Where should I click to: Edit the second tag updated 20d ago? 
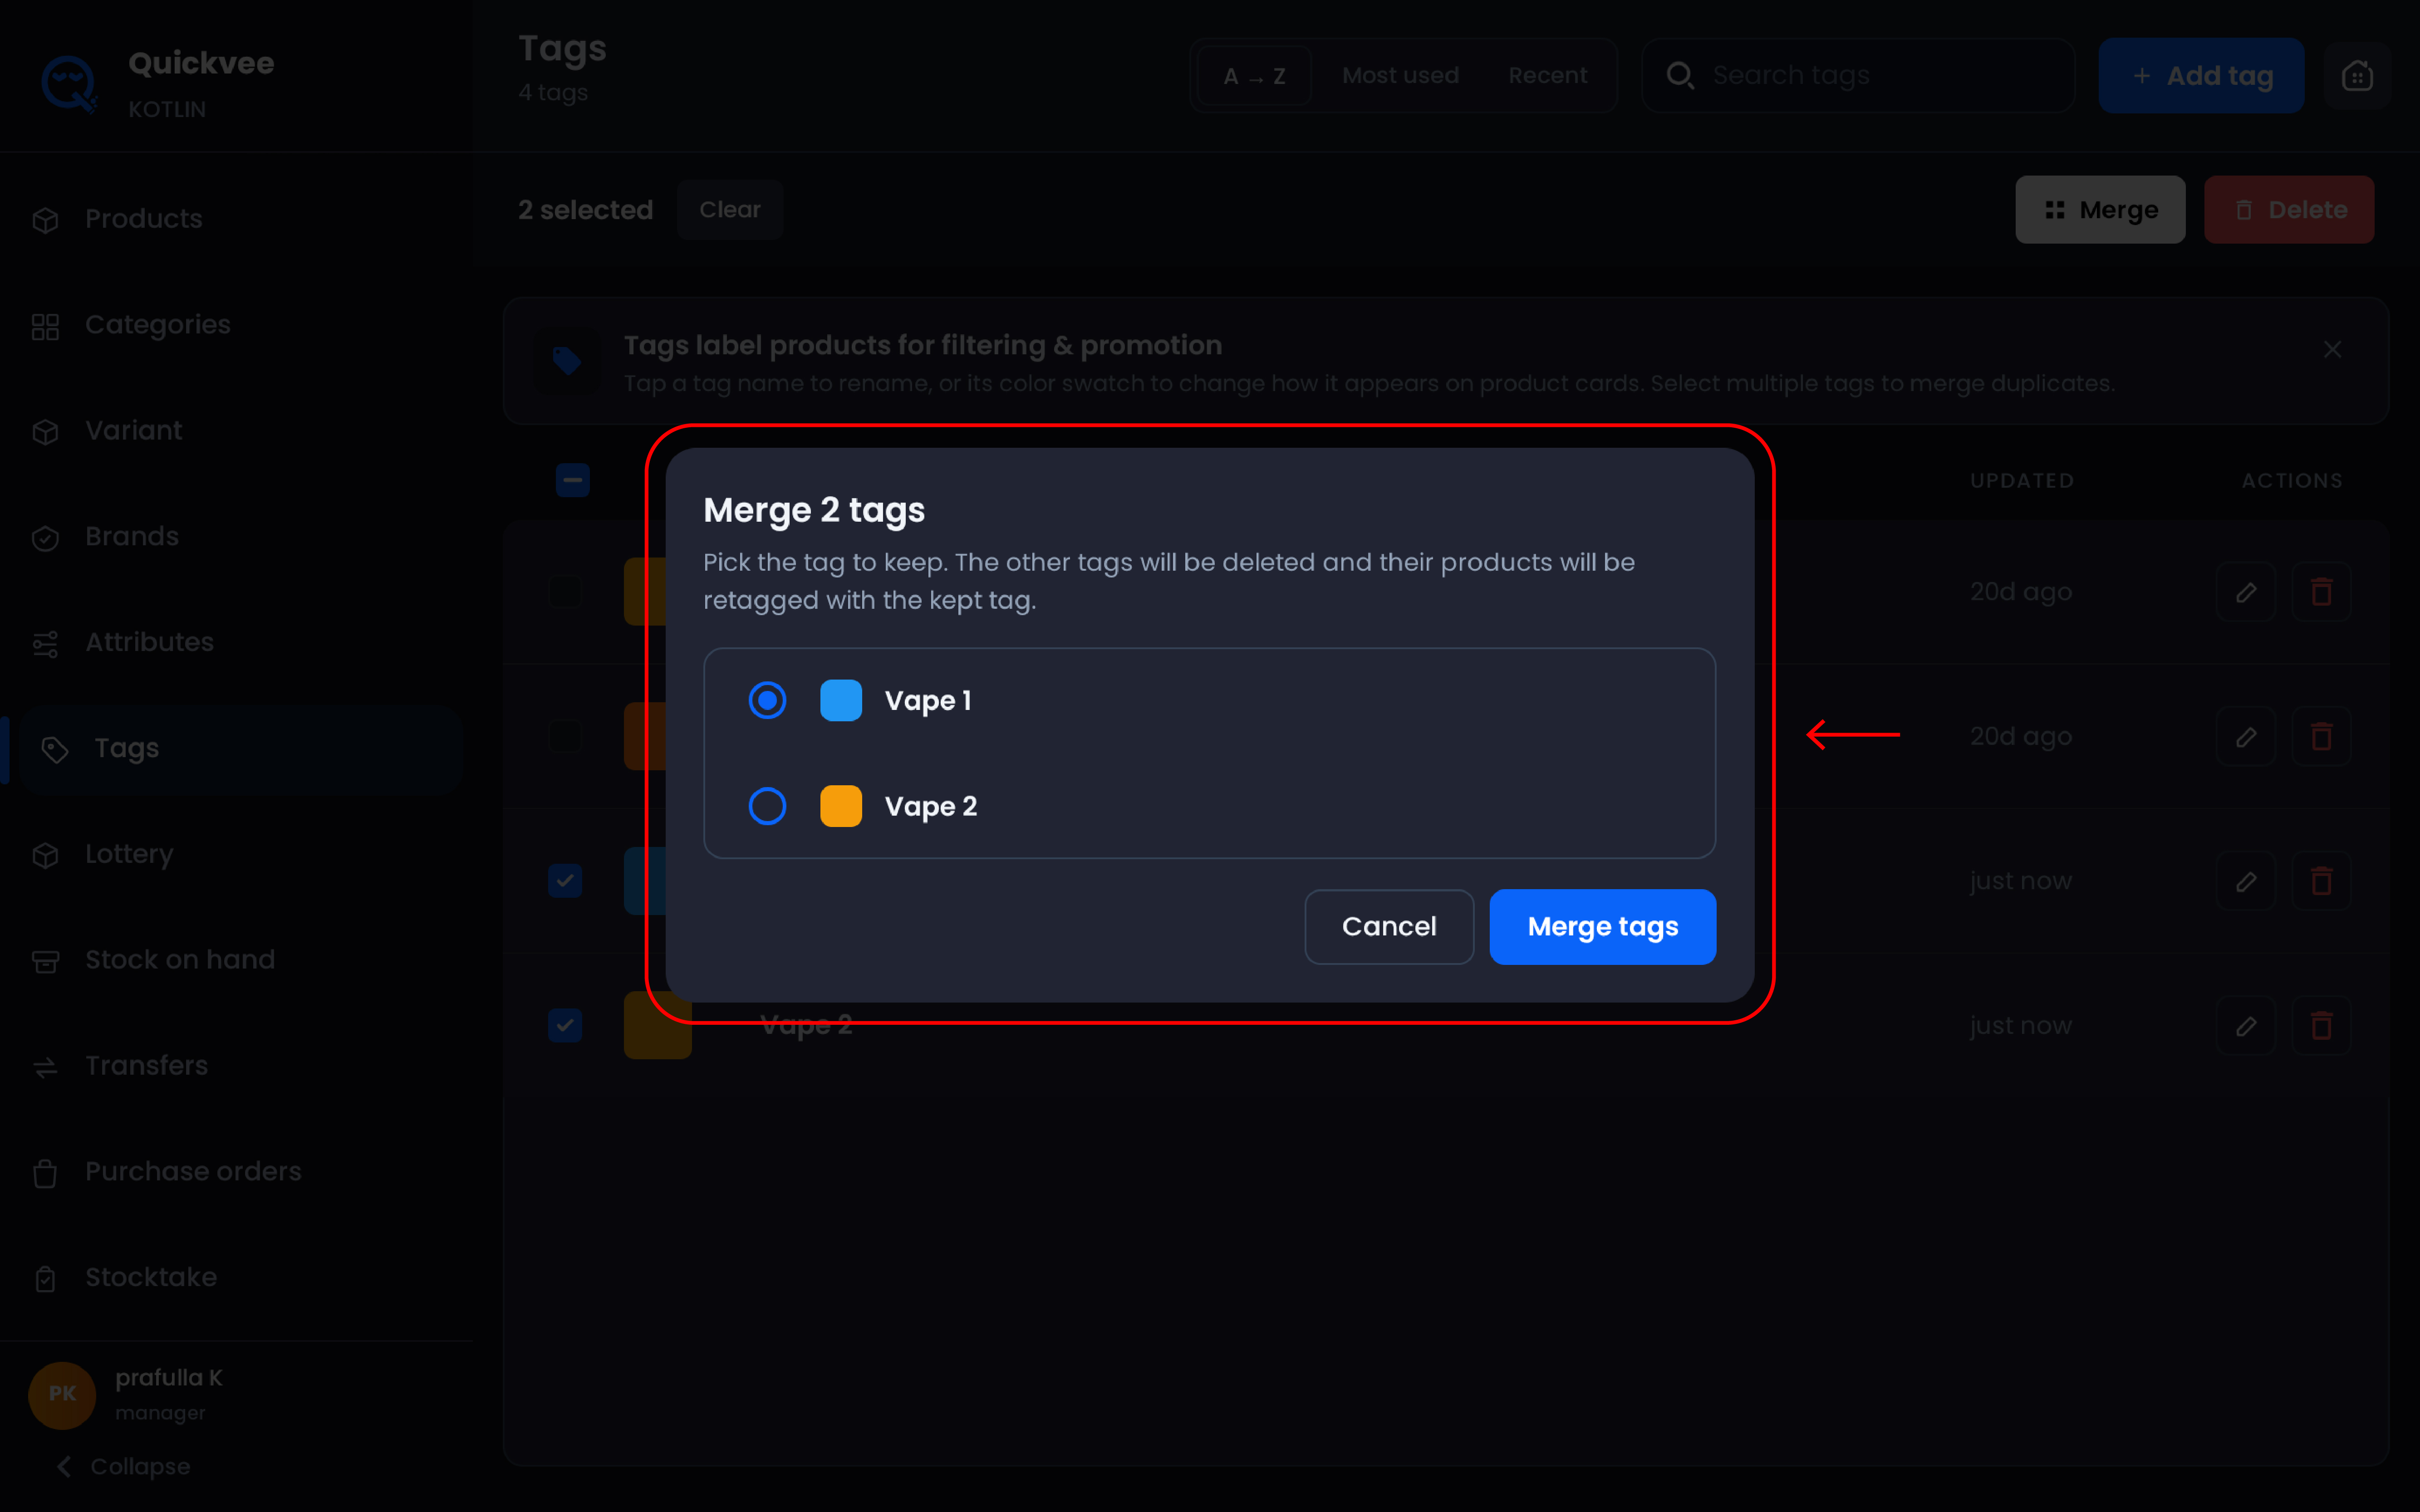(x=2246, y=737)
